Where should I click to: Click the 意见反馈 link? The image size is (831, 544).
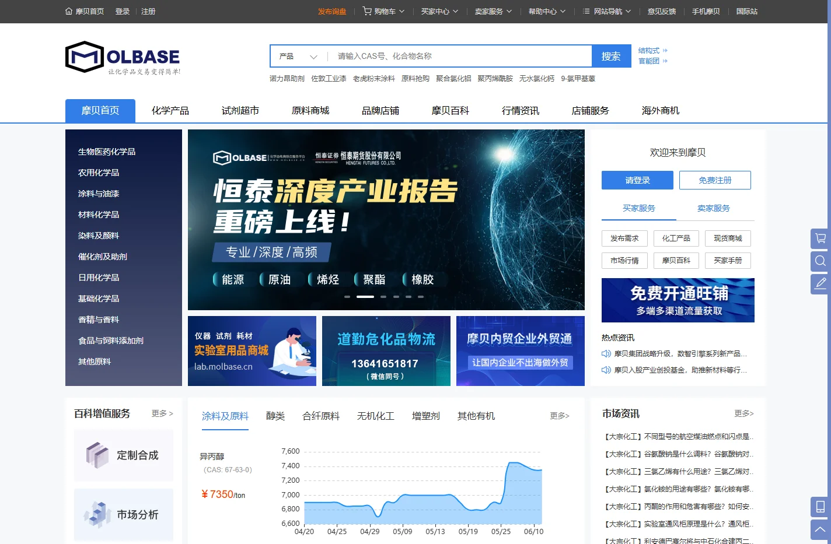[662, 11]
